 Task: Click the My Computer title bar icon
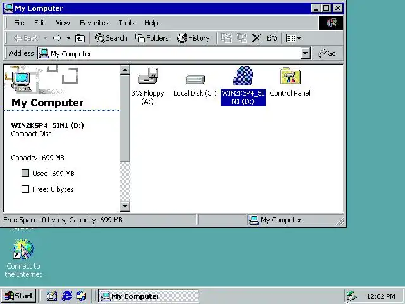[9, 8]
